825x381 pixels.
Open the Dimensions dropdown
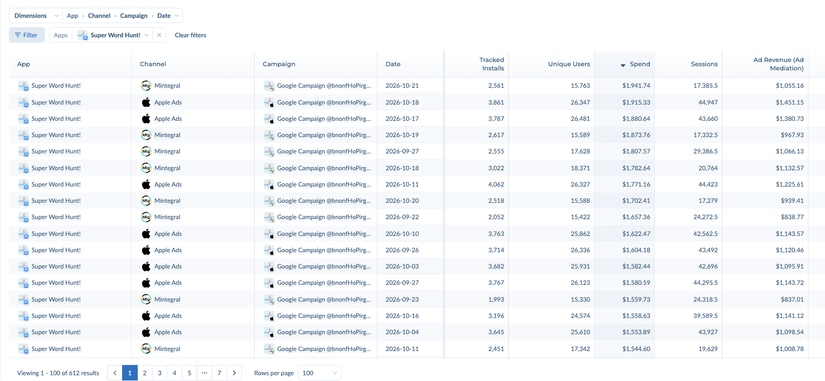click(x=36, y=16)
